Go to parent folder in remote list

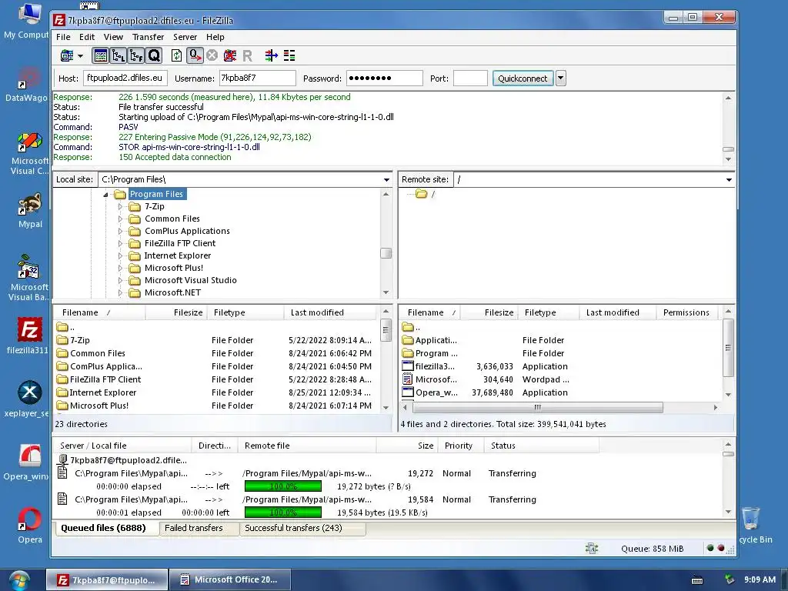[x=560, y=327]
